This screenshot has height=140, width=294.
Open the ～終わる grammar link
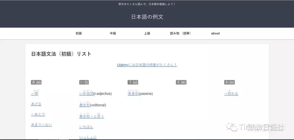pyautogui.click(x=231, y=94)
